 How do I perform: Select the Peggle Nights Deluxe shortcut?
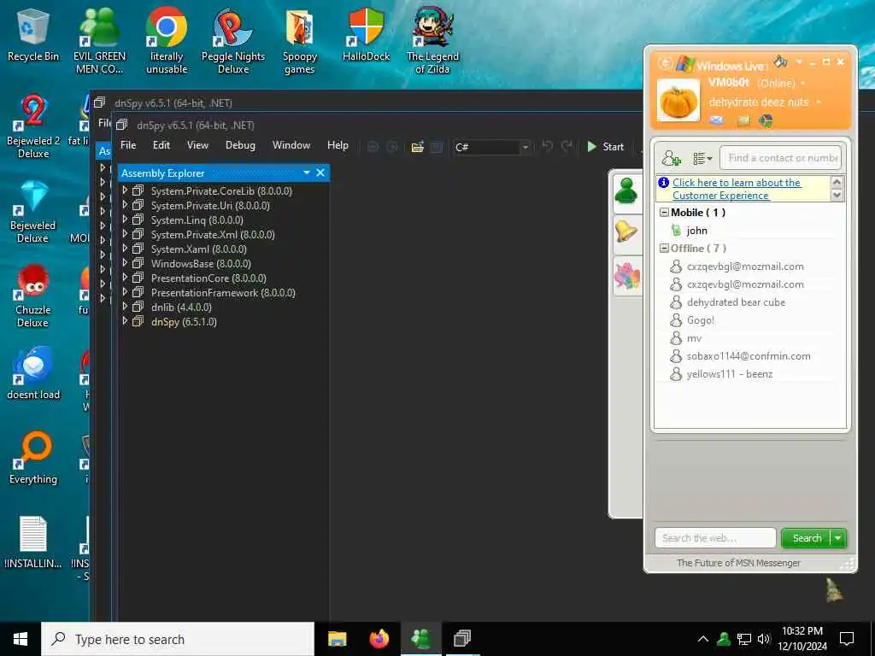point(232,40)
